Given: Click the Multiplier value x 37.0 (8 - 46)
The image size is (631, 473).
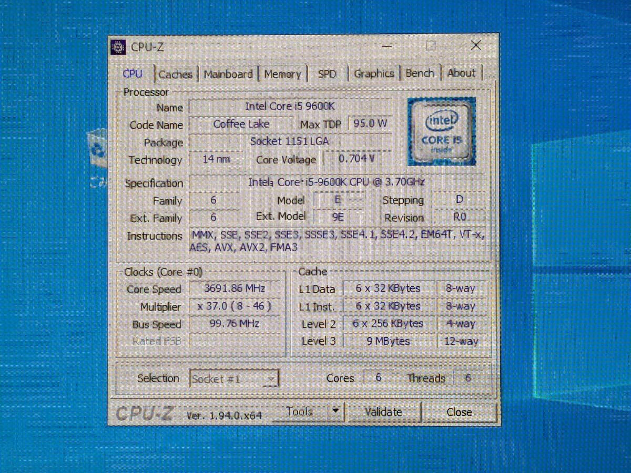Looking at the screenshot, I should 235,306.
